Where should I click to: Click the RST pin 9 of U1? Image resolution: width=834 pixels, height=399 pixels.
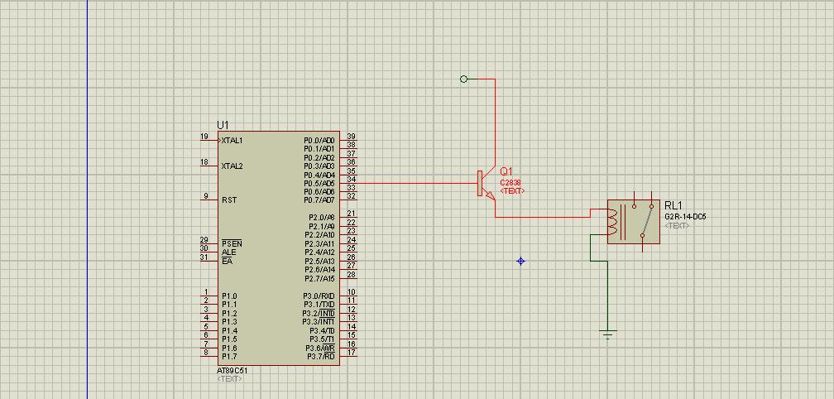click(x=208, y=200)
